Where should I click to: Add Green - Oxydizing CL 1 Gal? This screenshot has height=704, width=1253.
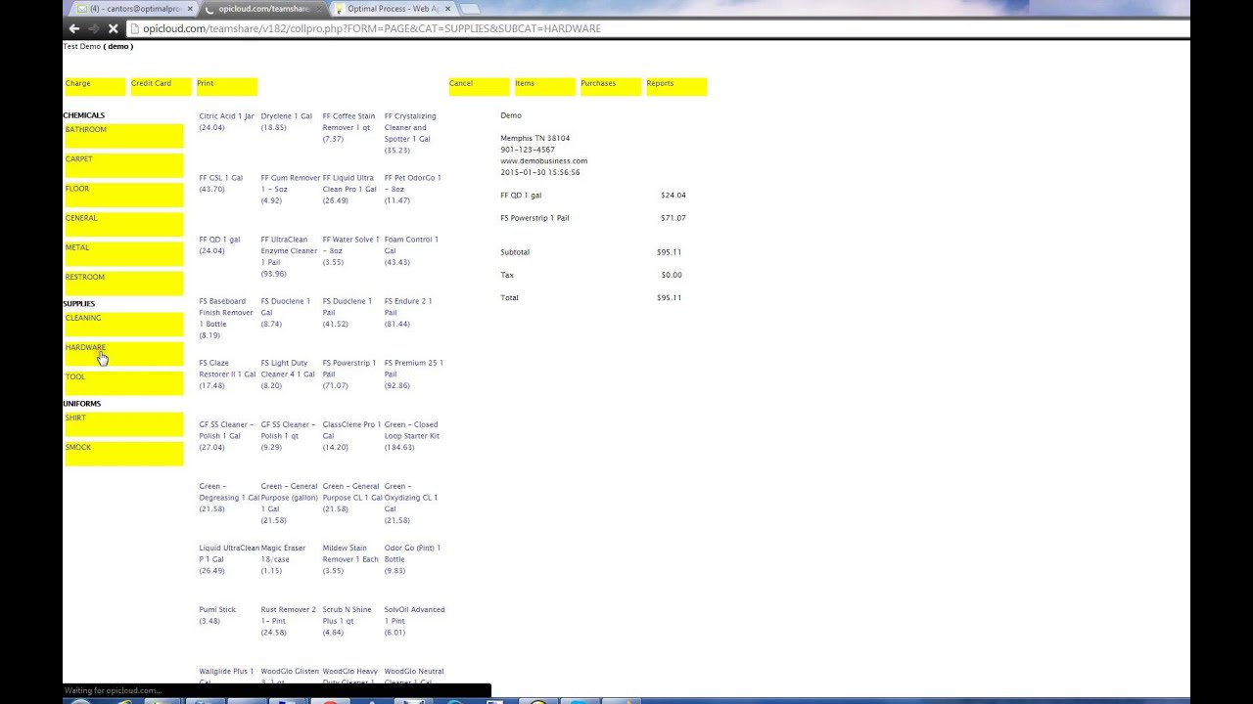(x=410, y=503)
